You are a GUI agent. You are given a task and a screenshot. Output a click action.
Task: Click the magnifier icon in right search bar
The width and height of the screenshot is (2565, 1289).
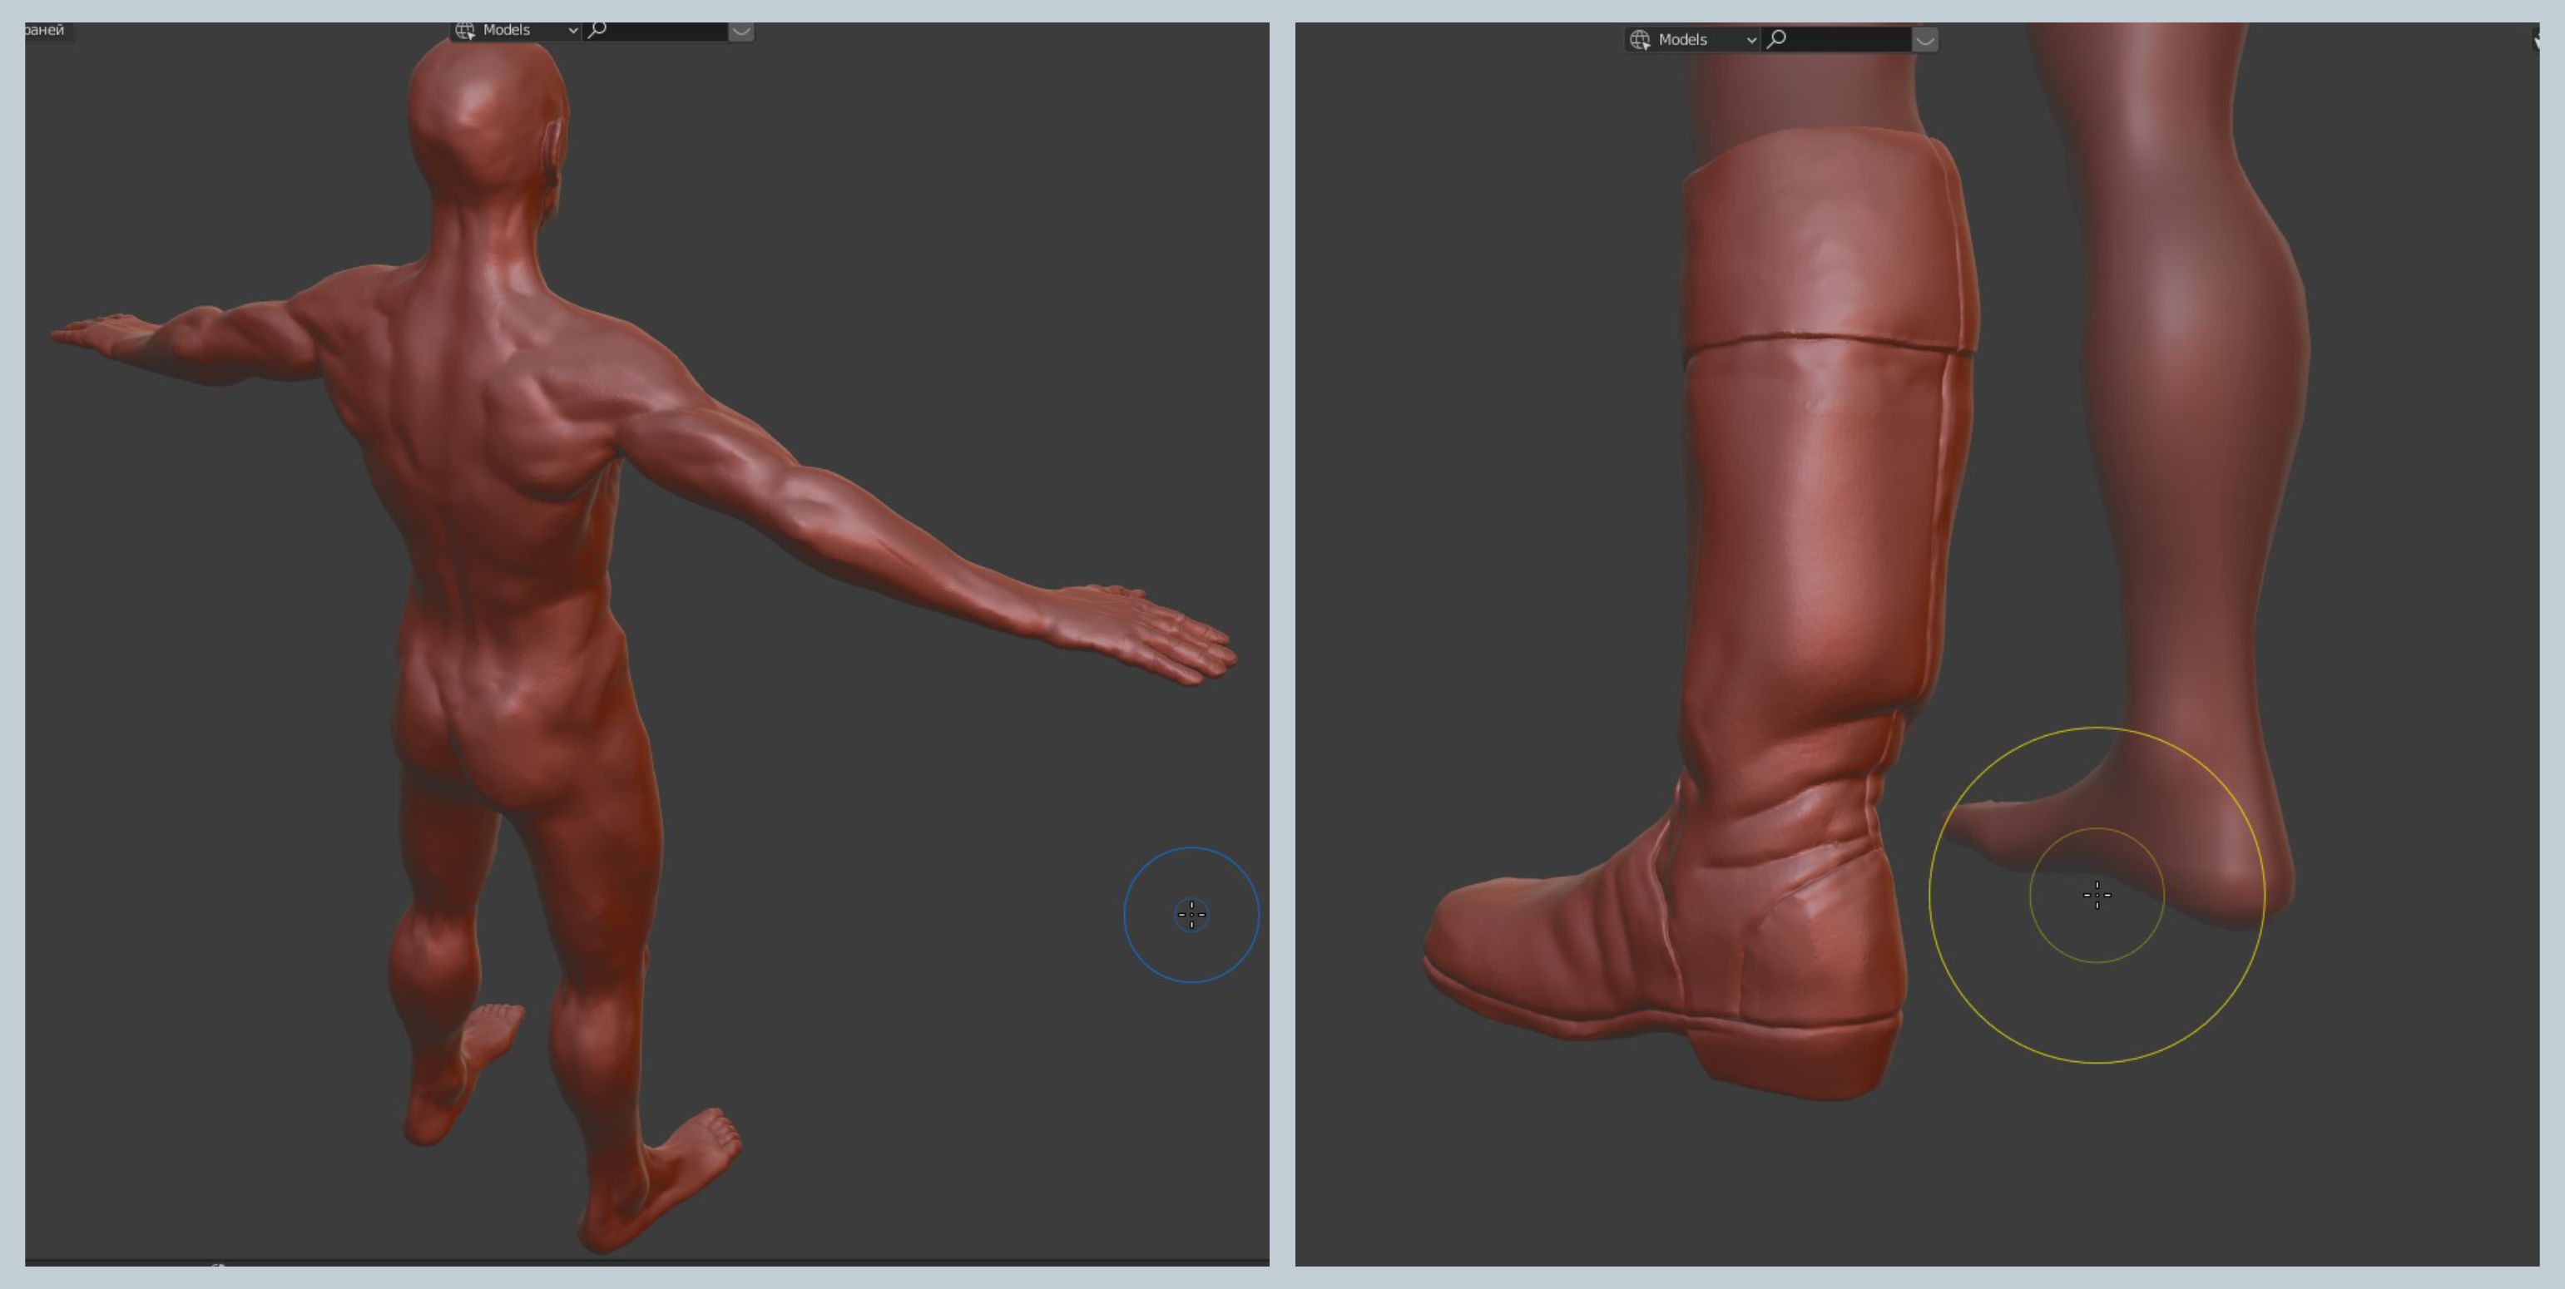(x=1776, y=39)
